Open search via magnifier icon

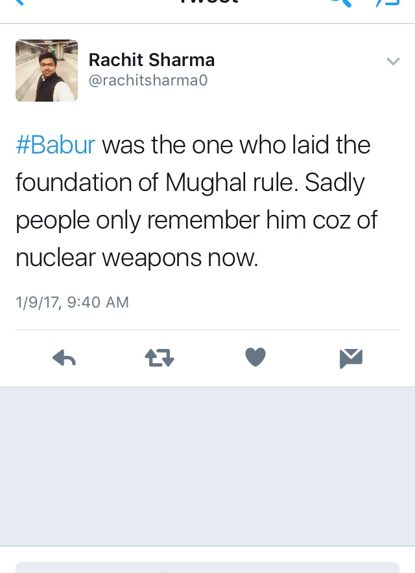340,3
